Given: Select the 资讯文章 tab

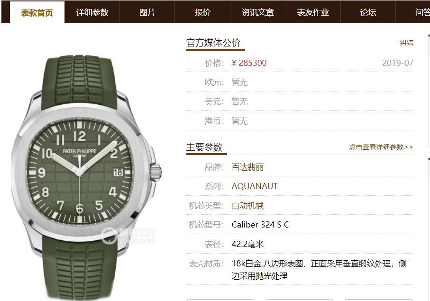Looking at the screenshot, I should (x=257, y=12).
